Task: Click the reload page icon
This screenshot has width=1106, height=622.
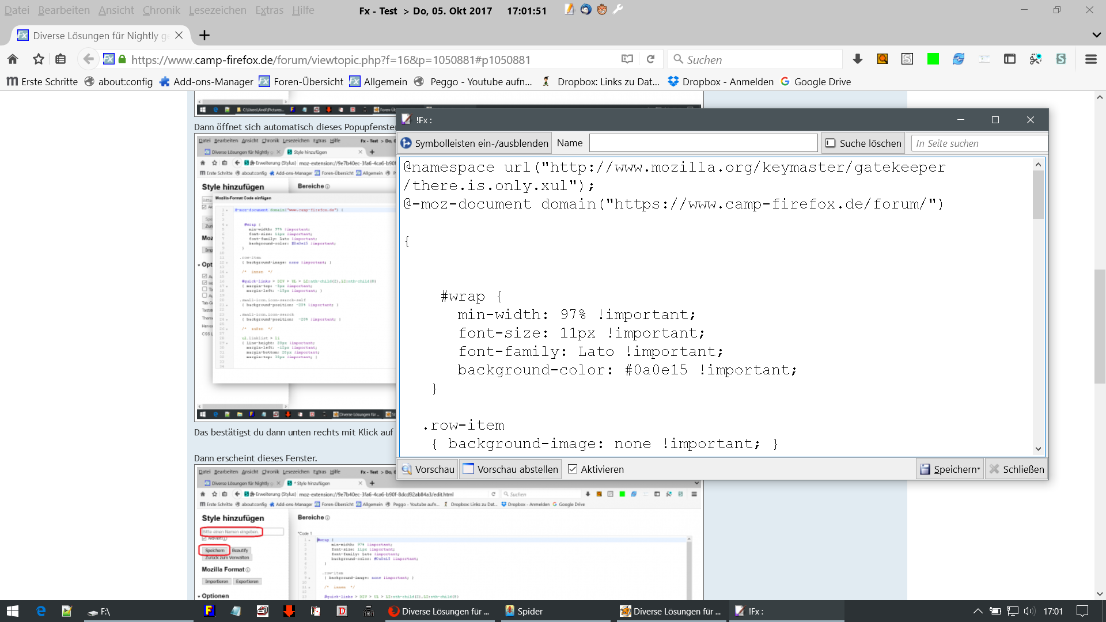Action: (650, 59)
